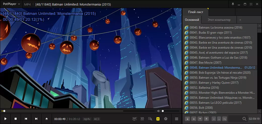
Task: Click the mp4v video codec label
Action: coord(87,119)
